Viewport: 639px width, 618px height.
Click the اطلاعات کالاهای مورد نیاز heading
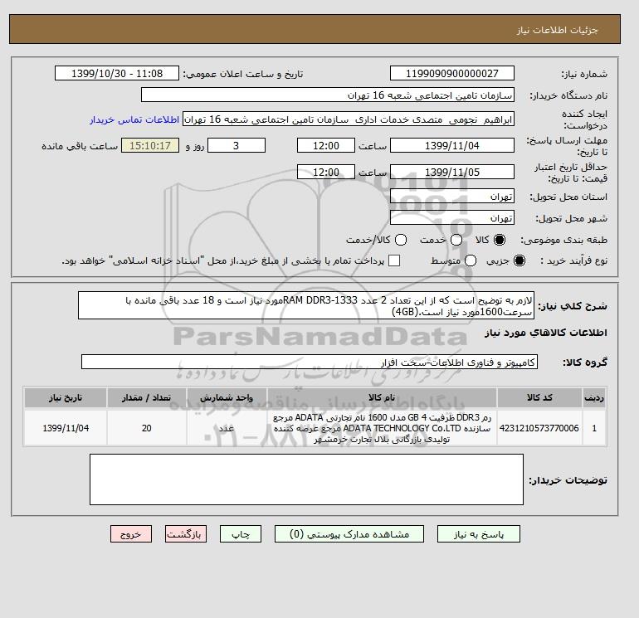546,333
